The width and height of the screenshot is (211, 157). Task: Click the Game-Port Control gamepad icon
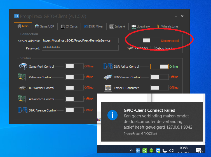[x=23, y=66]
